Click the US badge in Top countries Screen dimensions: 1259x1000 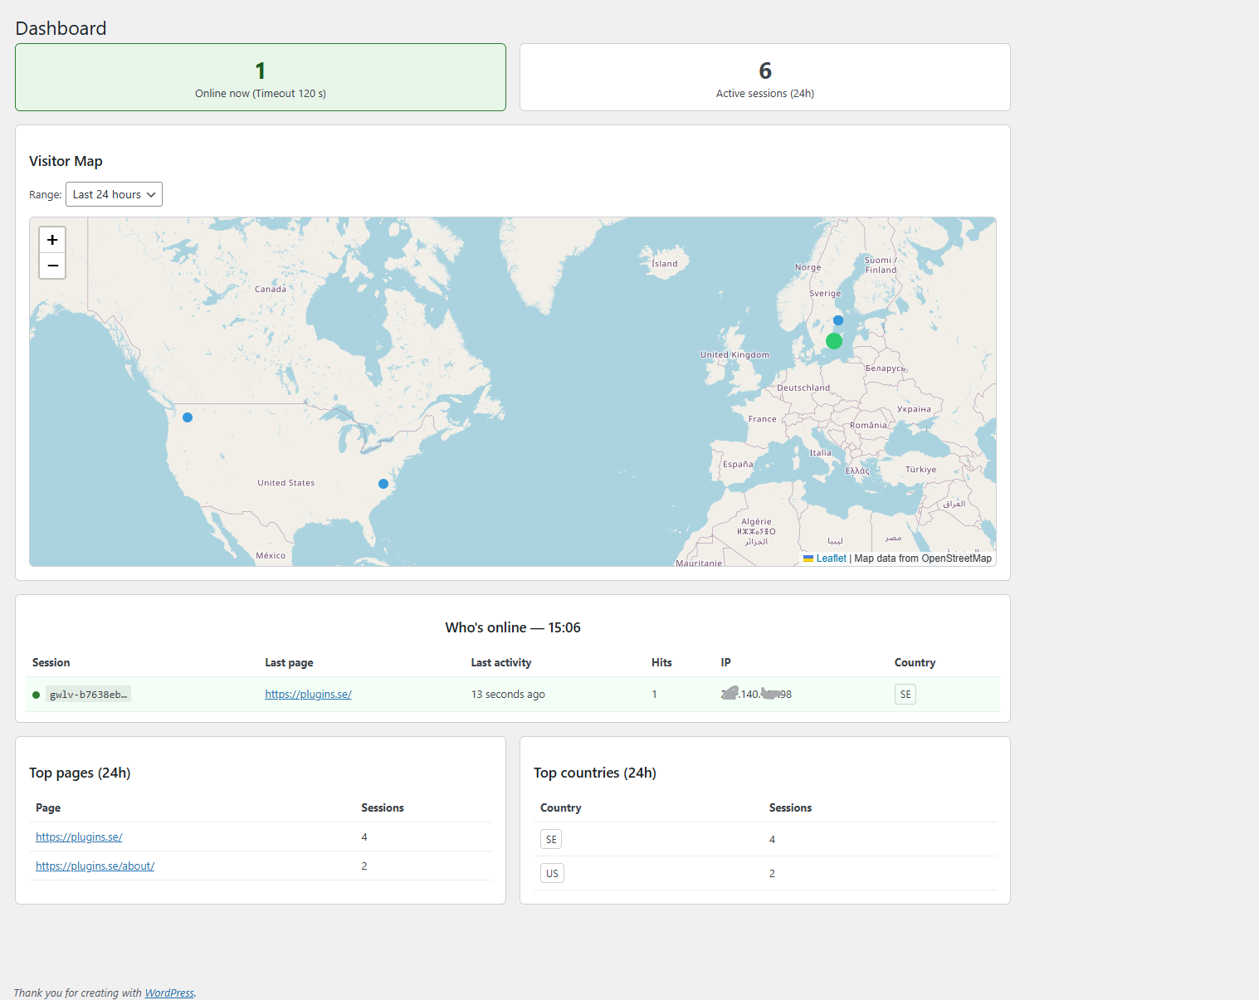point(552,873)
